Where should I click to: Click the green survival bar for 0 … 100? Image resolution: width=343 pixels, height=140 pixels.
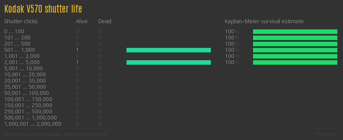295,32
